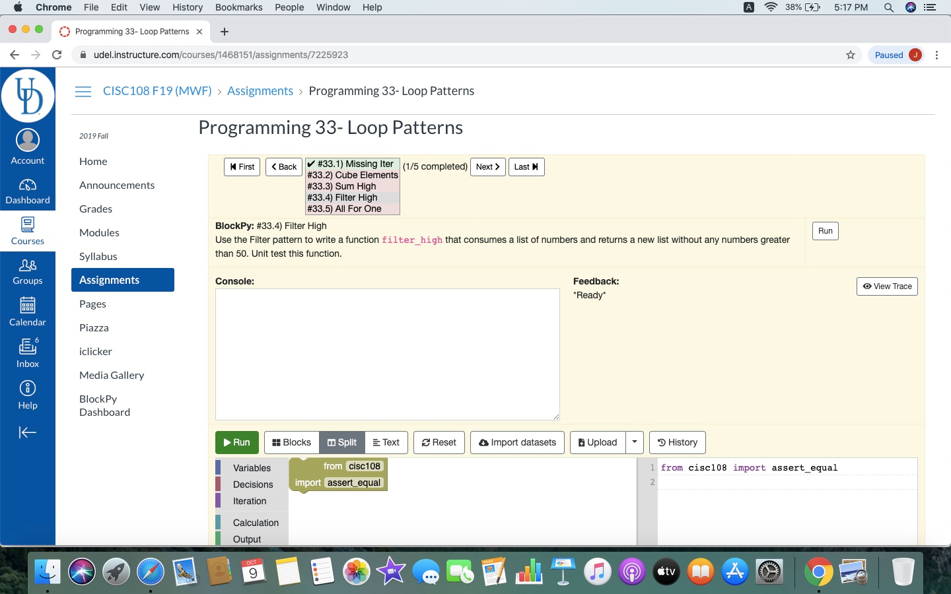The width and height of the screenshot is (951, 594).
Task: Click inside the code editor on line 2
Action: coord(726,482)
